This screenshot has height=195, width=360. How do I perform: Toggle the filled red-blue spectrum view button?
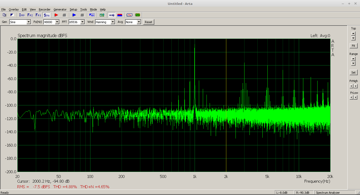click(120, 15)
